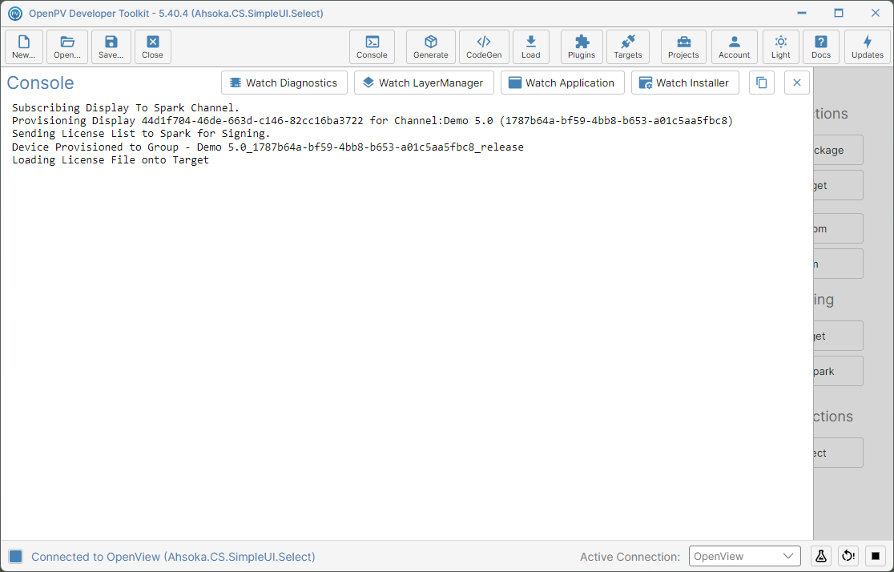Screen dimensions: 894x572
Task: Close the project via the Close toolbar button
Action: tap(153, 46)
